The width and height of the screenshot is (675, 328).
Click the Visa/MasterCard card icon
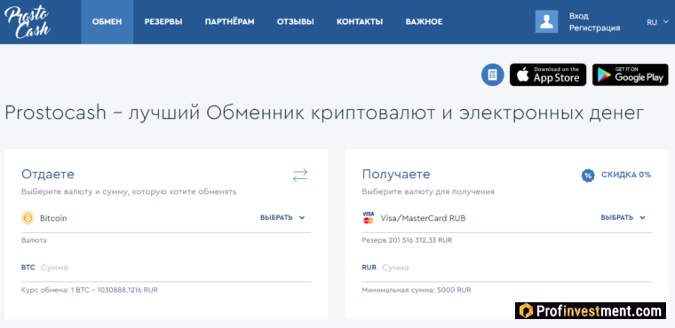coord(368,217)
